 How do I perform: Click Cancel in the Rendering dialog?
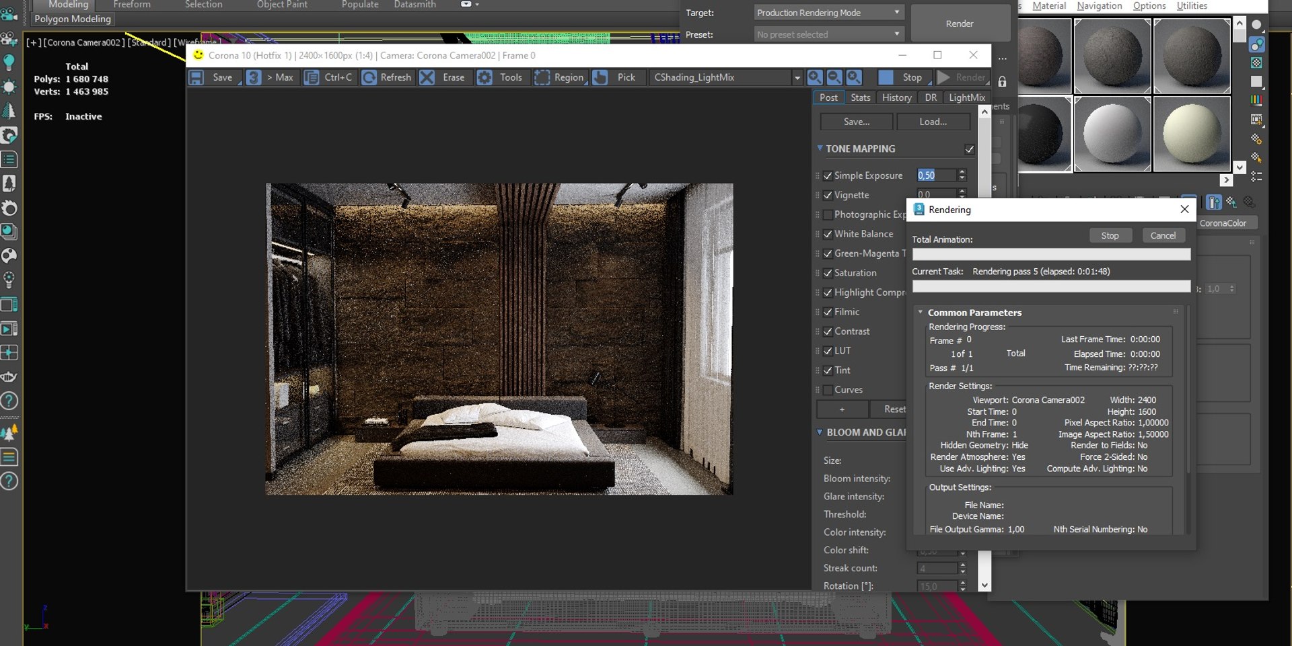pos(1163,235)
